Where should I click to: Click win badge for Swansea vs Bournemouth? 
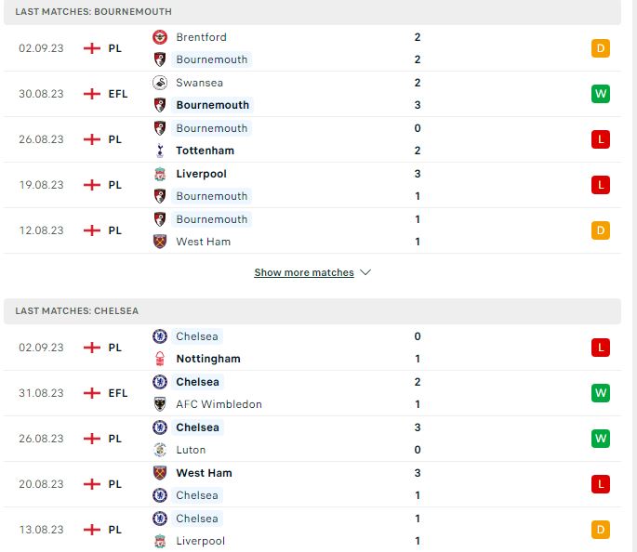601,94
